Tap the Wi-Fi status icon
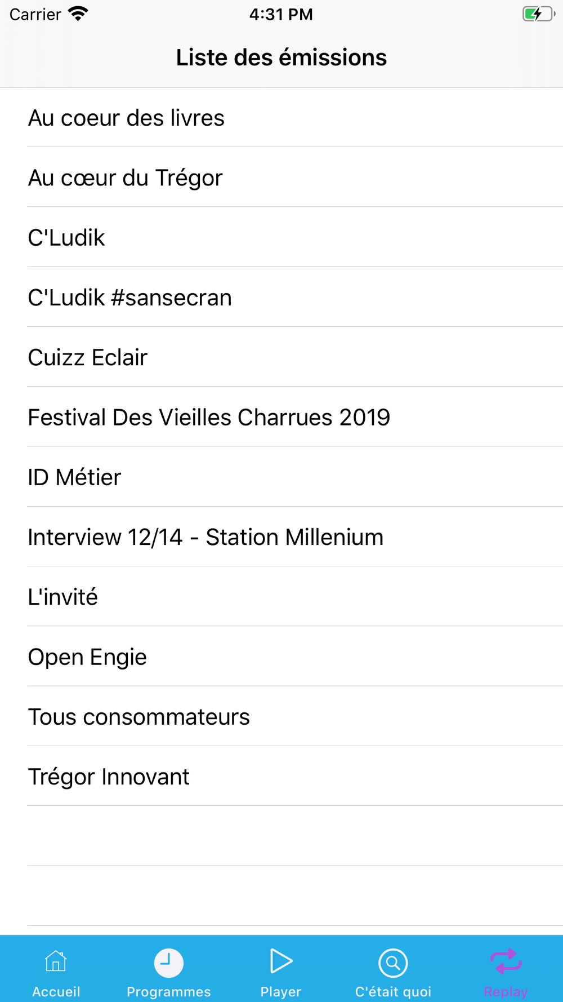This screenshot has height=1002, width=563. coord(78,14)
